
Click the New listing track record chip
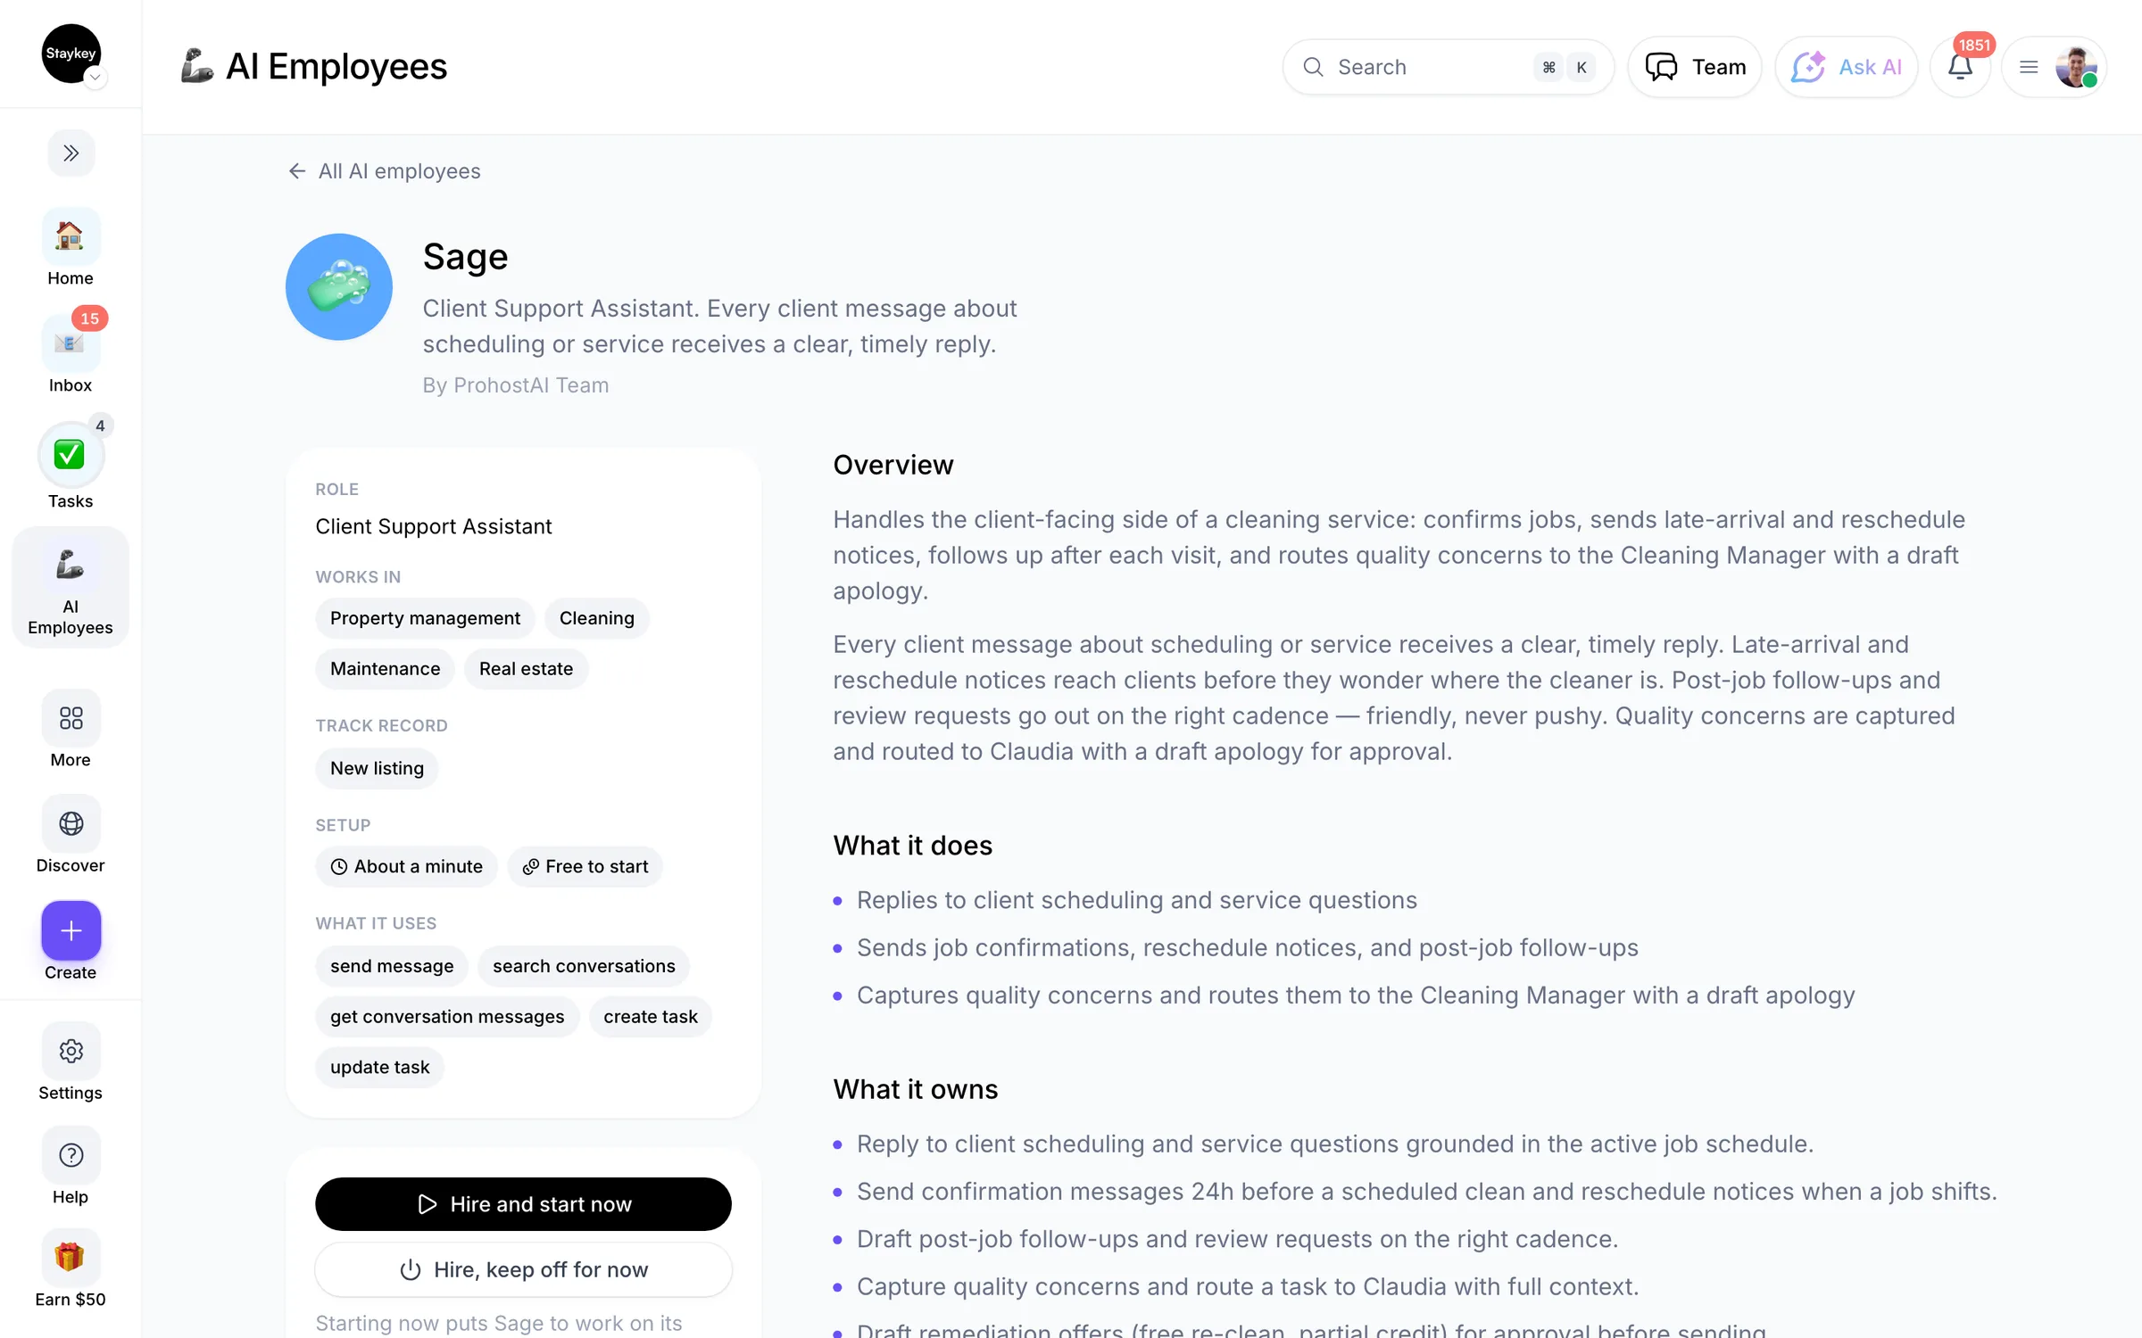point(377,768)
